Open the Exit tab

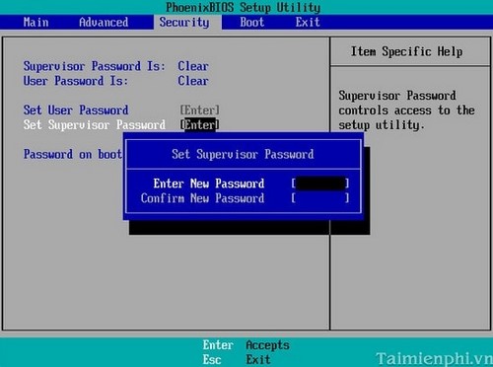(x=308, y=23)
